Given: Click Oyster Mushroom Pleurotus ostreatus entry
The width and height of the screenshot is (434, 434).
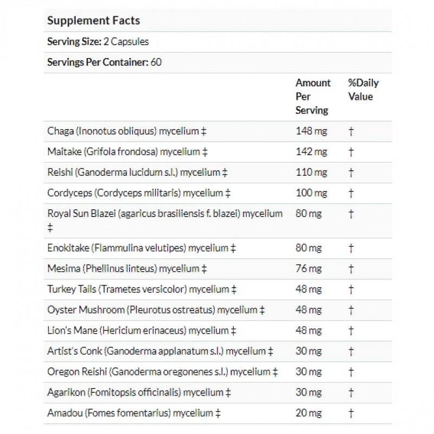Looking at the screenshot, I should (x=156, y=310).
